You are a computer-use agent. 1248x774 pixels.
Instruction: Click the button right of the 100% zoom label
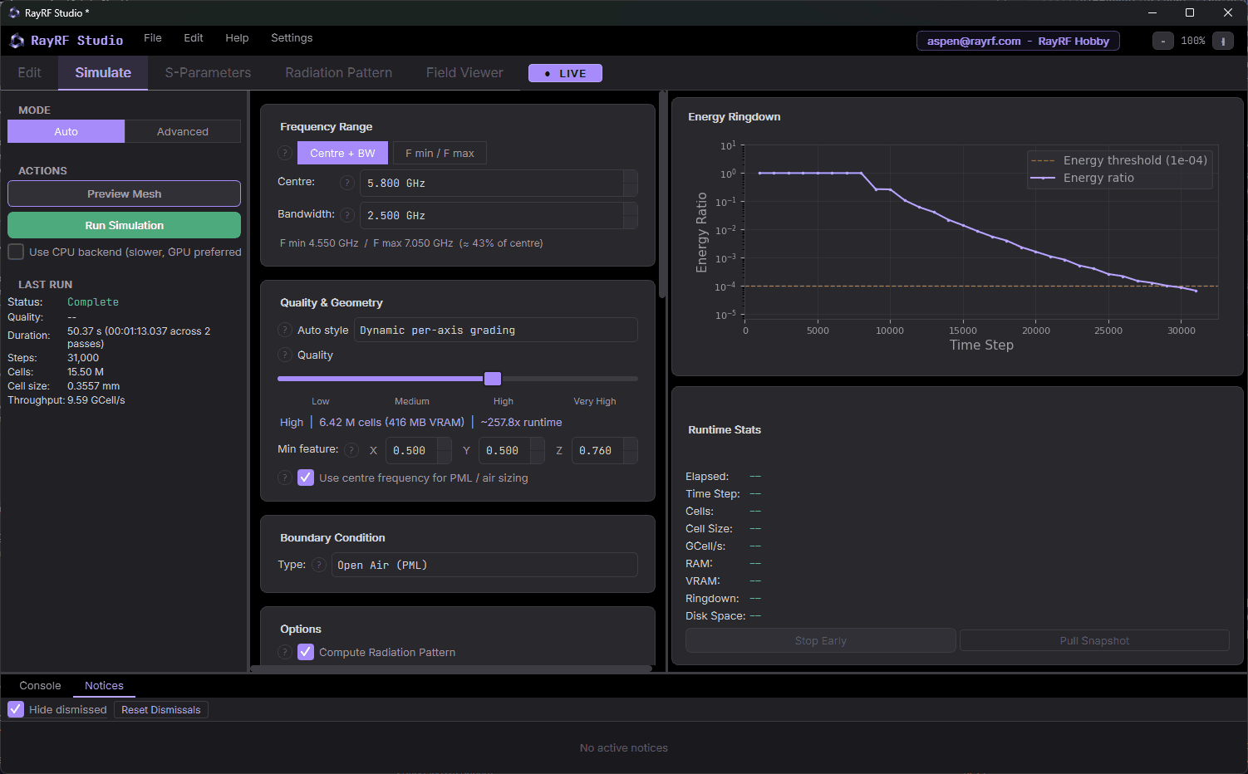point(1223,41)
